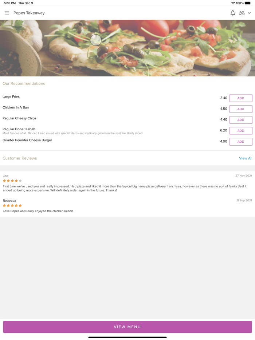Tap the delivery scooter icon
255x340 pixels.
[x=242, y=13]
